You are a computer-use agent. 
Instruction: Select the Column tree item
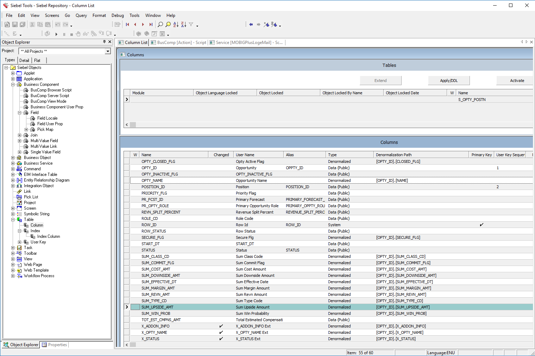37,225
